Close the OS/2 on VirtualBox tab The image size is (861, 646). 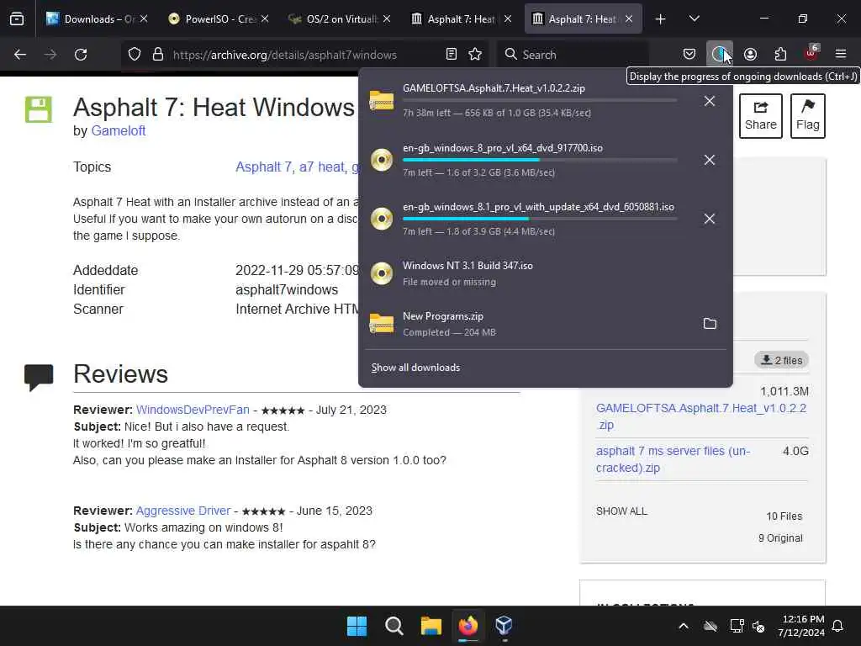(387, 19)
